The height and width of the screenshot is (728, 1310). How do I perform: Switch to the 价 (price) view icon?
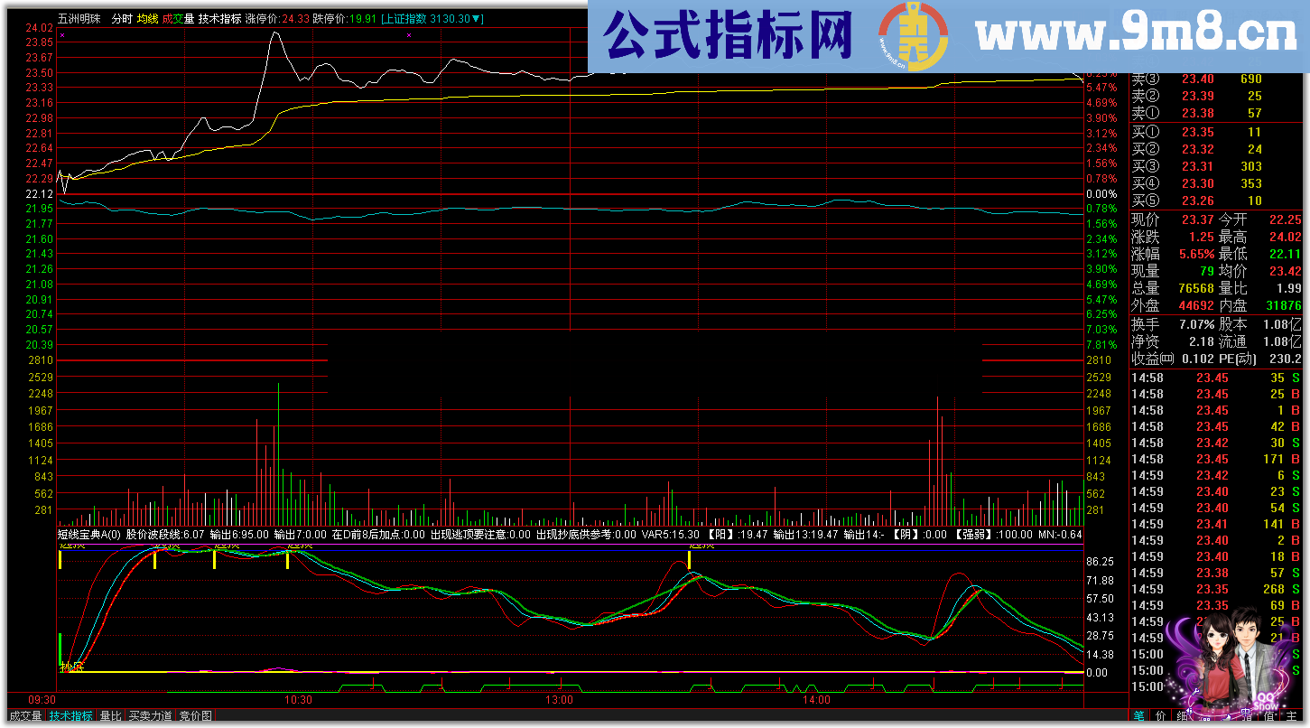1160,715
